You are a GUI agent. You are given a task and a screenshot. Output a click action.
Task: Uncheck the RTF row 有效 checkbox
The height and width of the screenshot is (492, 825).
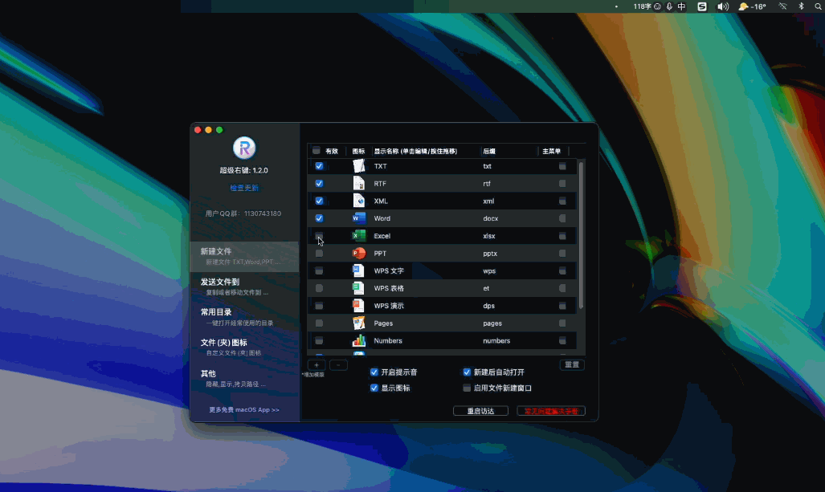pos(319,184)
